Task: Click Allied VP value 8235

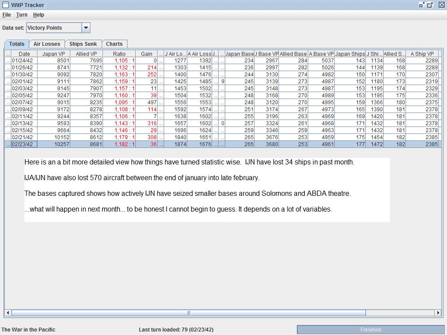Action: pyautogui.click(x=86, y=102)
